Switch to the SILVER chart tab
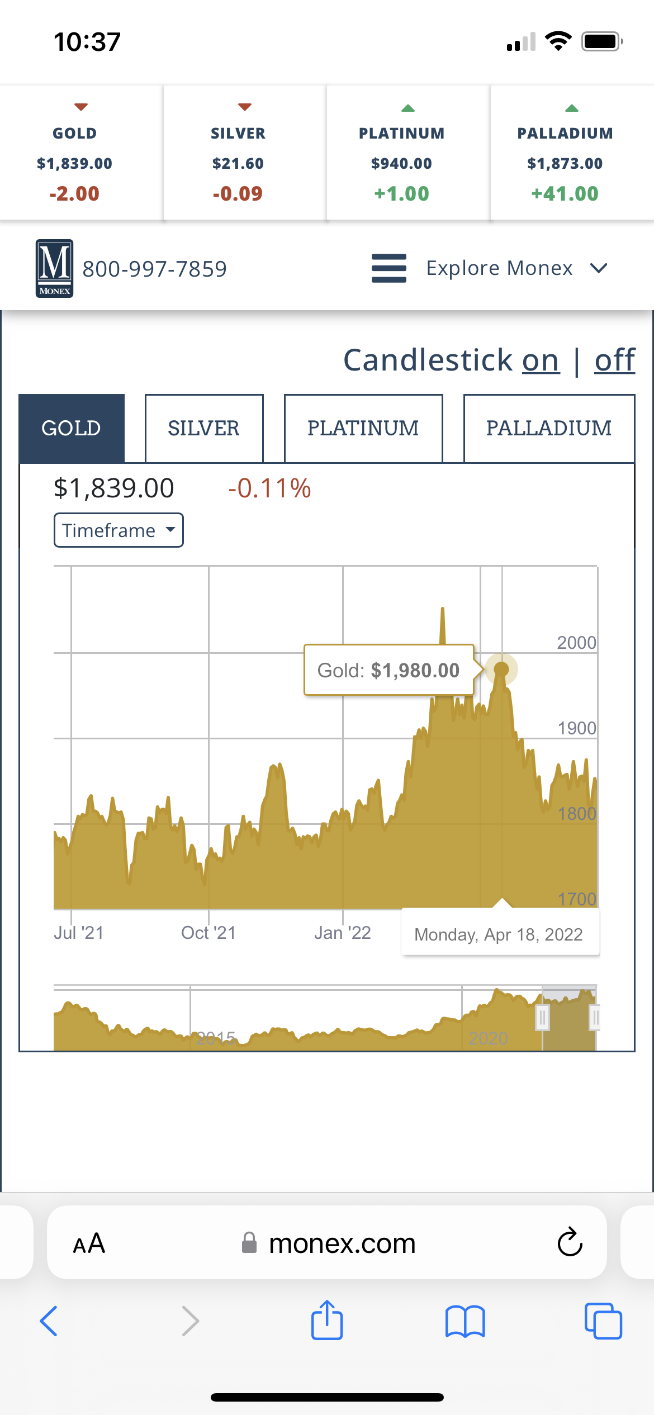 coord(203,428)
